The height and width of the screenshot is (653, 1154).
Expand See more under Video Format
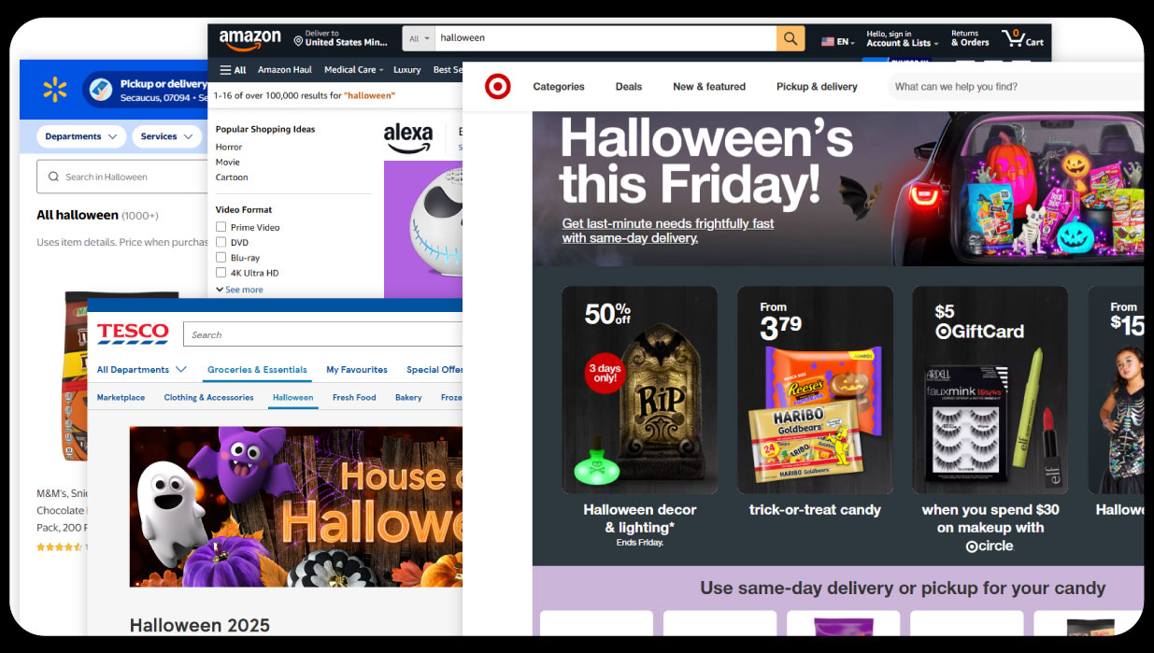239,290
